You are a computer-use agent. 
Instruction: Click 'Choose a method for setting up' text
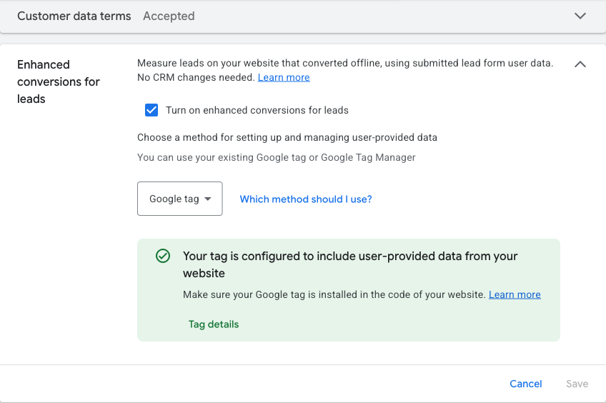pyautogui.click(x=287, y=138)
